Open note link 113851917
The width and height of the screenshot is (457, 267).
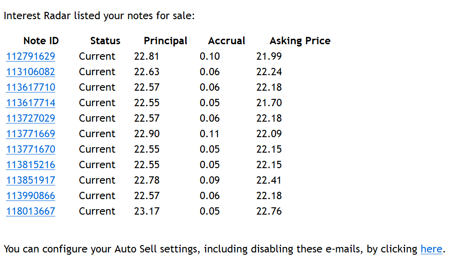(x=31, y=180)
